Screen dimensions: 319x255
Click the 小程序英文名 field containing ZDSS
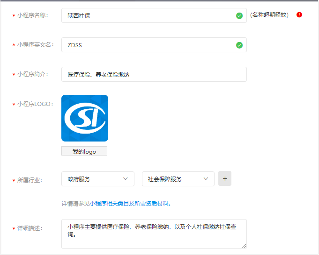(154, 45)
